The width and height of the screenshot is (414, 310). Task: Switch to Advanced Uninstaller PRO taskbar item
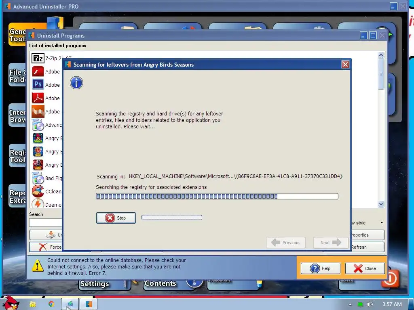pos(89,304)
